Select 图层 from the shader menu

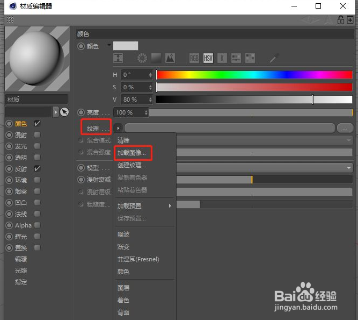coord(123,288)
